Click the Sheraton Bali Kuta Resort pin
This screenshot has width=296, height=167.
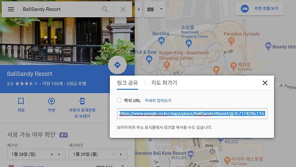(x=191, y=154)
